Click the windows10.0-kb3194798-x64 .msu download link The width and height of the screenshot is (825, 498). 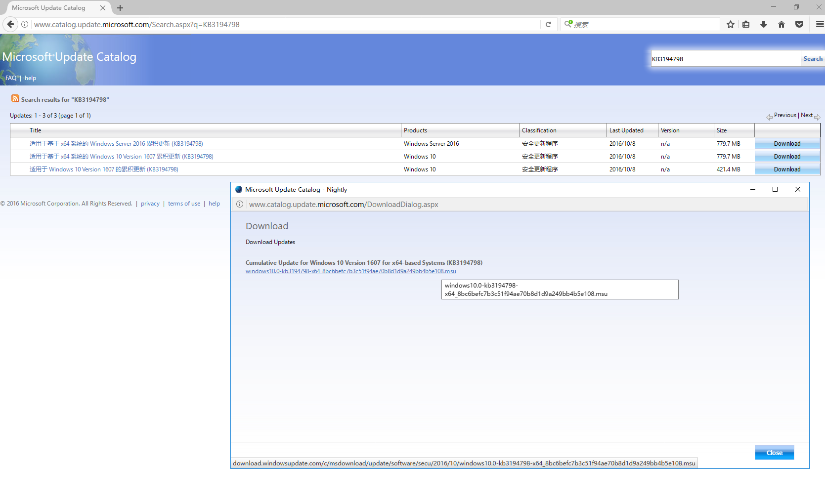pos(350,271)
